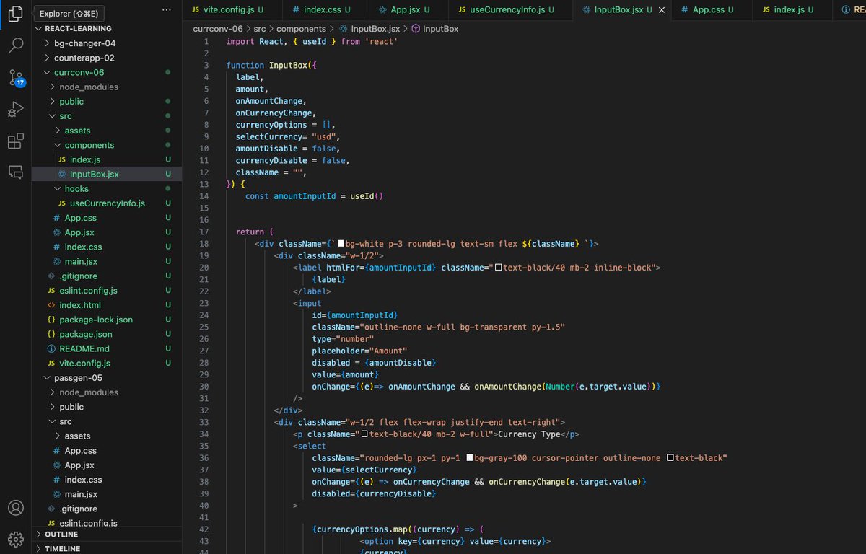866x554 pixels.
Task: Open the Search view icon
Action: 15,45
